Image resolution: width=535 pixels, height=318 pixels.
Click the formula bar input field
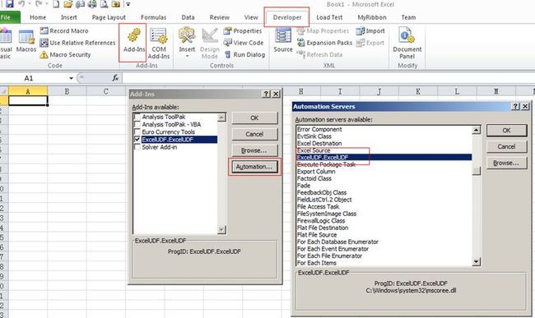(328, 78)
